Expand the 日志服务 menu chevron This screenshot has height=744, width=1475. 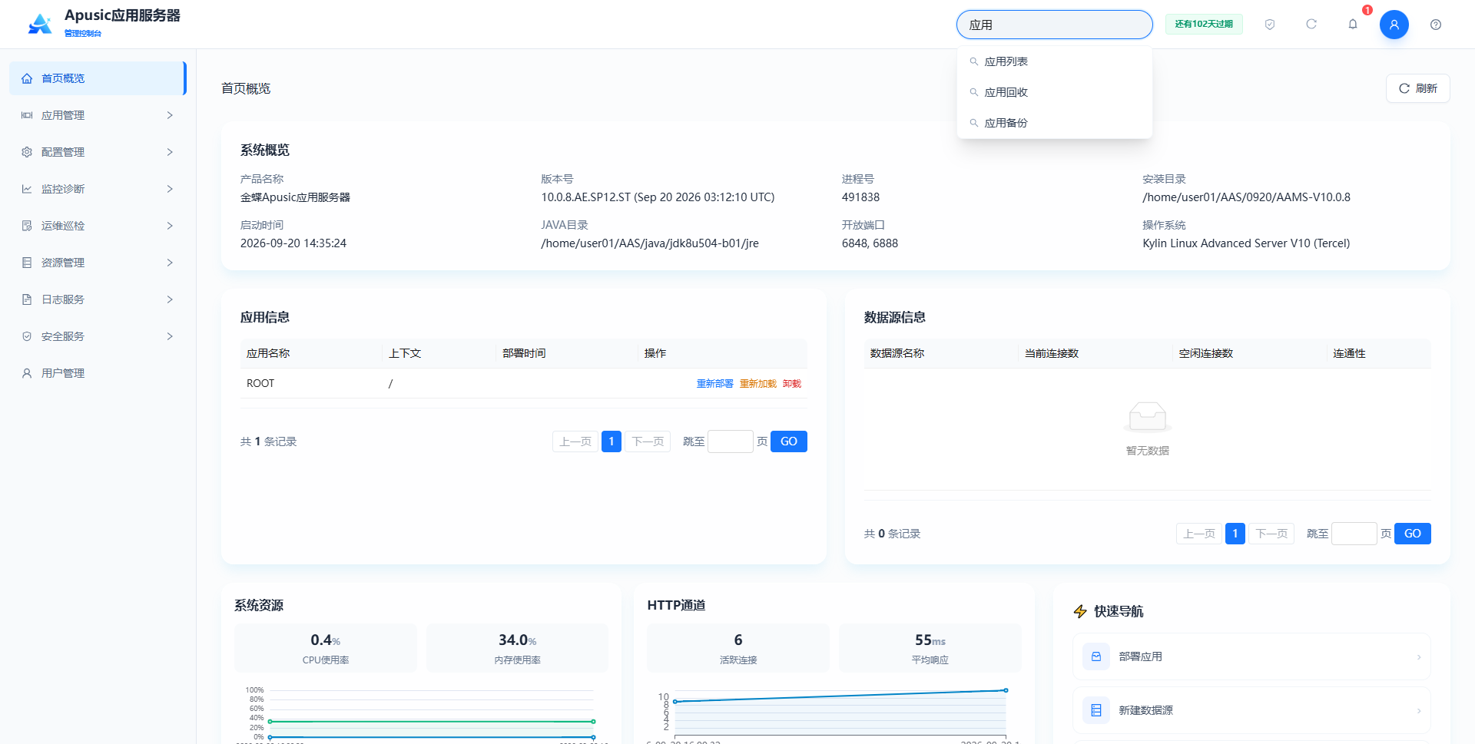(170, 299)
